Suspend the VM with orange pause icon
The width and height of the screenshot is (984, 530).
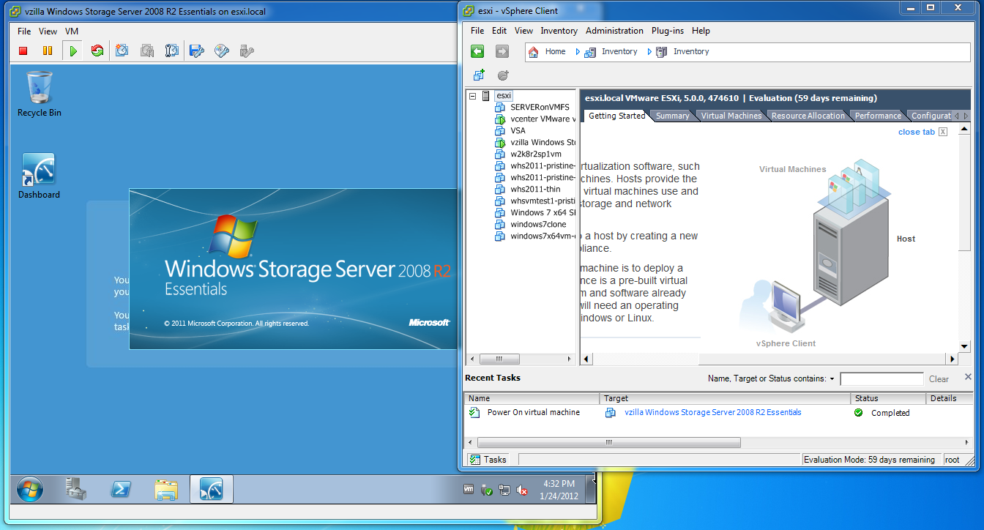[48, 51]
